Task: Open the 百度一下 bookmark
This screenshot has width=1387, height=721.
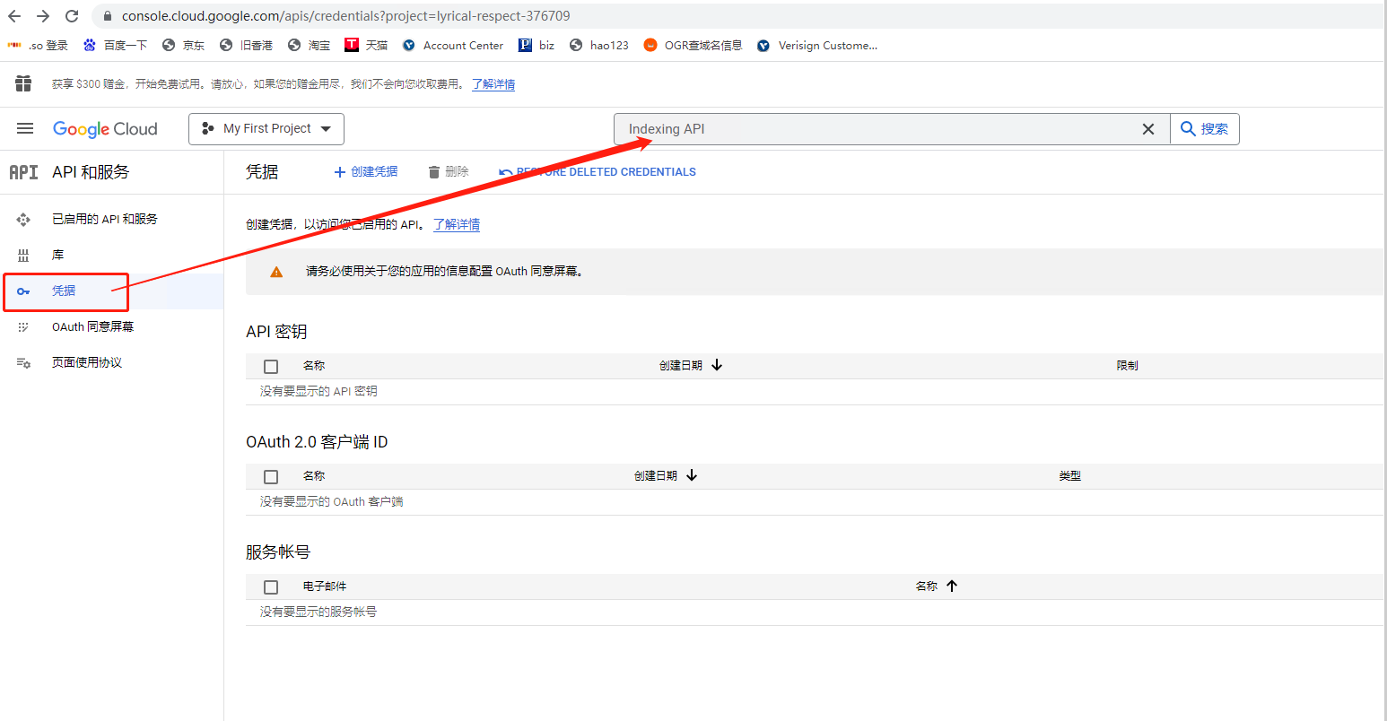Action: [115, 45]
